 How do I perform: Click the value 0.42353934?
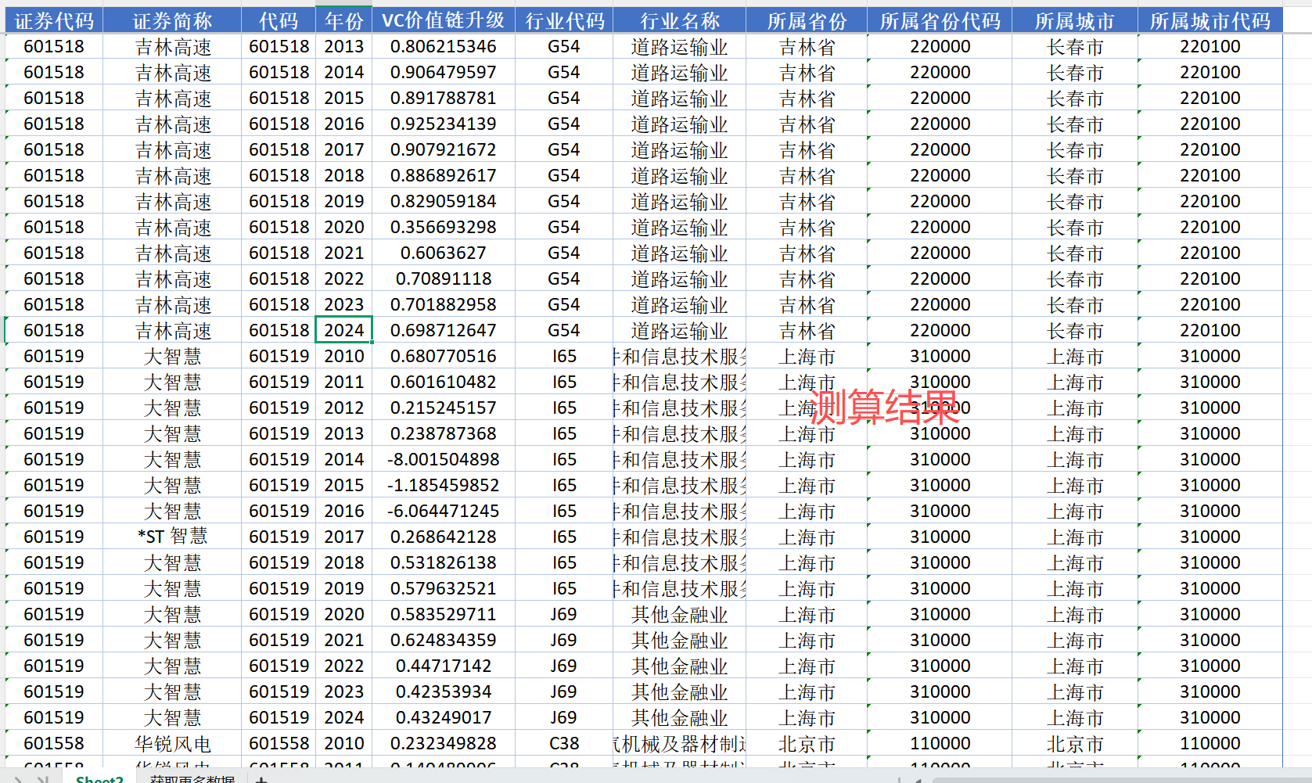pos(444,692)
